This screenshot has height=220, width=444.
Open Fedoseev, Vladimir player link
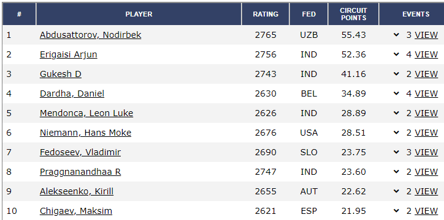click(x=80, y=152)
